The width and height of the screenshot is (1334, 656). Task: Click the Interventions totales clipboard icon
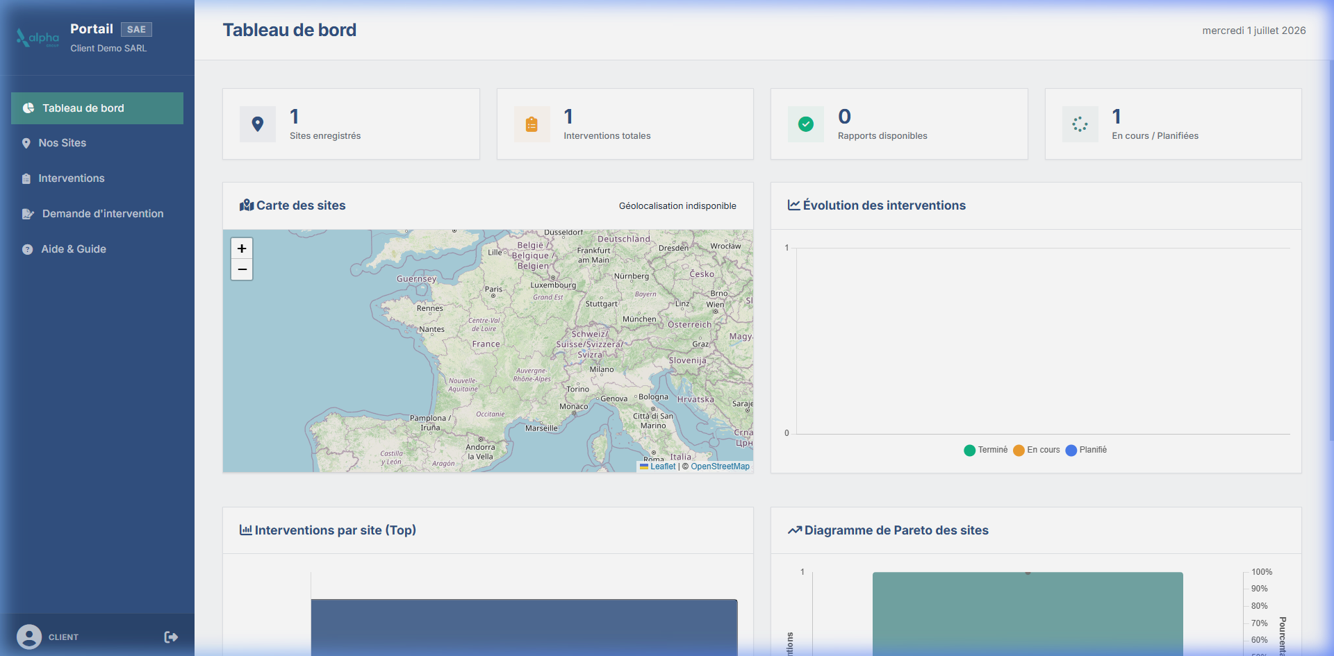(x=532, y=124)
